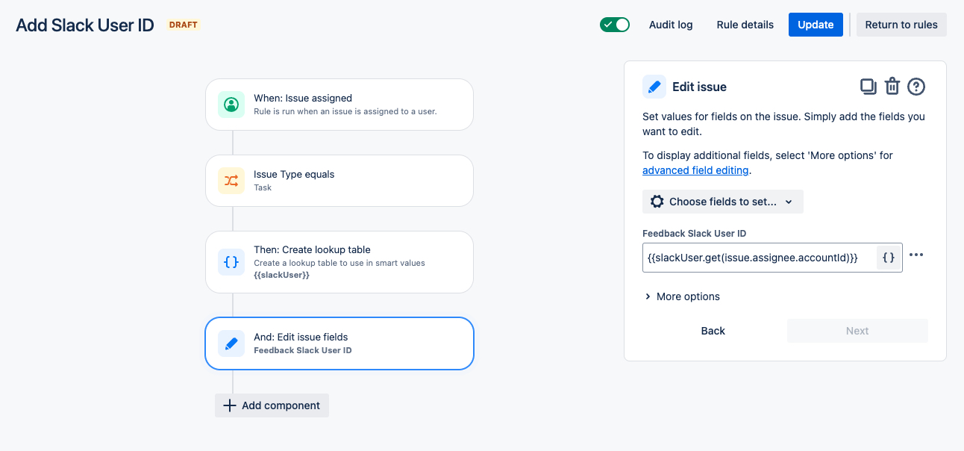Click the Update button
The width and height of the screenshot is (964, 451).
coord(816,25)
